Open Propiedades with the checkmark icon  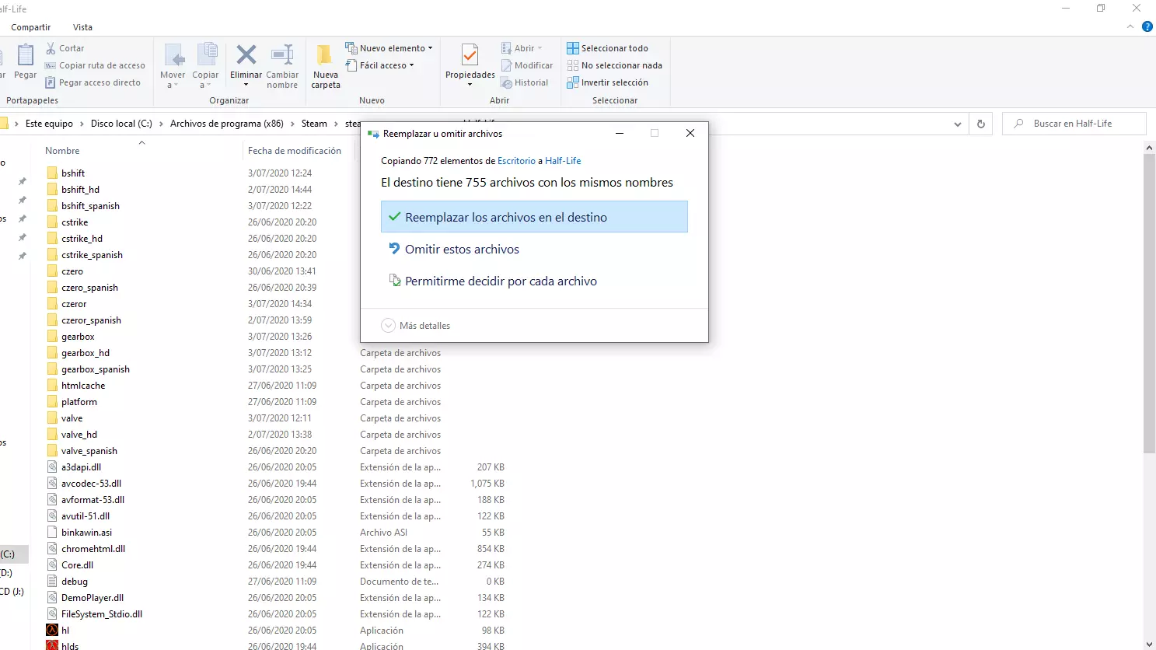(x=470, y=56)
